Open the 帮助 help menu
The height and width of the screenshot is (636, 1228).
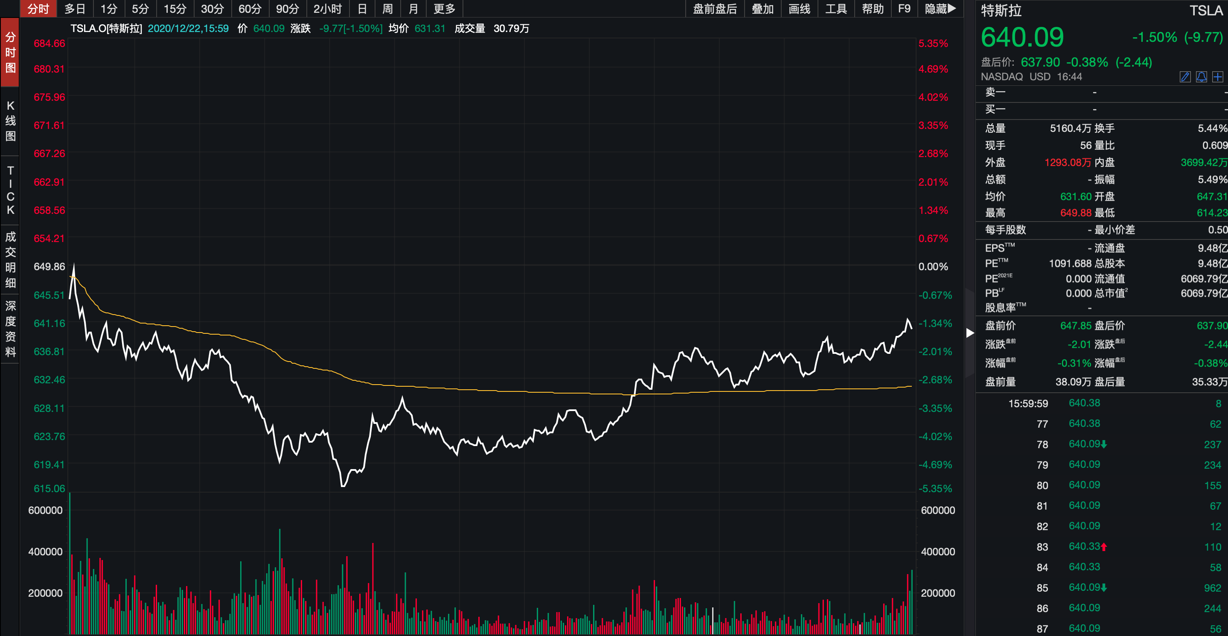pyautogui.click(x=873, y=9)
